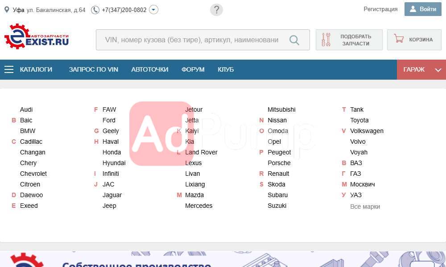Select the Nissan brand
This screenshot has width=446, height=267.
(277, 120)
